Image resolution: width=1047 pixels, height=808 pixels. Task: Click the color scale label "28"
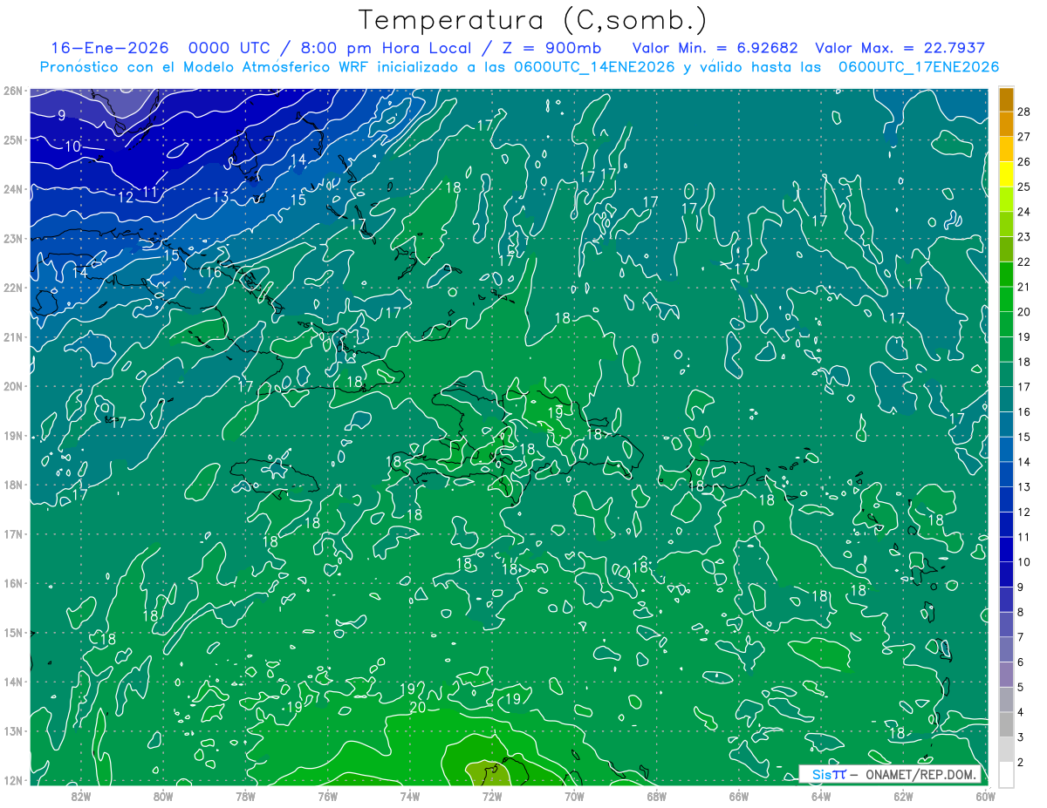[1023, 111]
